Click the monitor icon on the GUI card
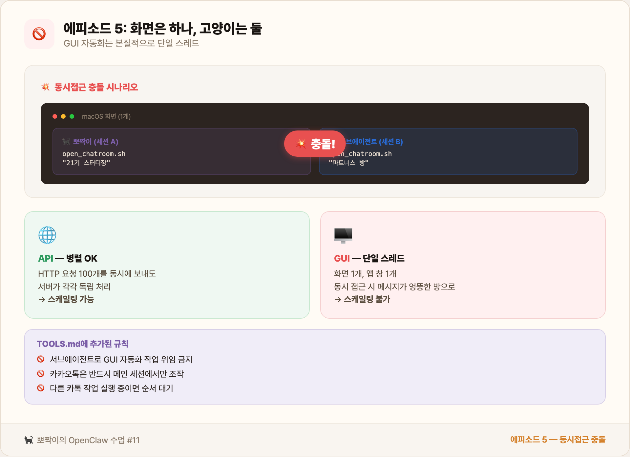 343,235
